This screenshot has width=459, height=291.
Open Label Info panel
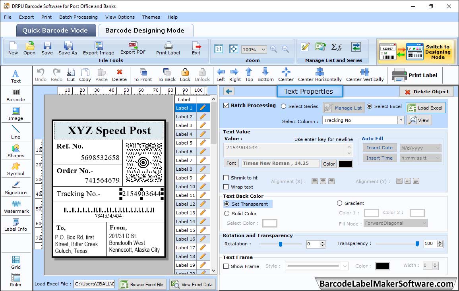tap(16, 225)
